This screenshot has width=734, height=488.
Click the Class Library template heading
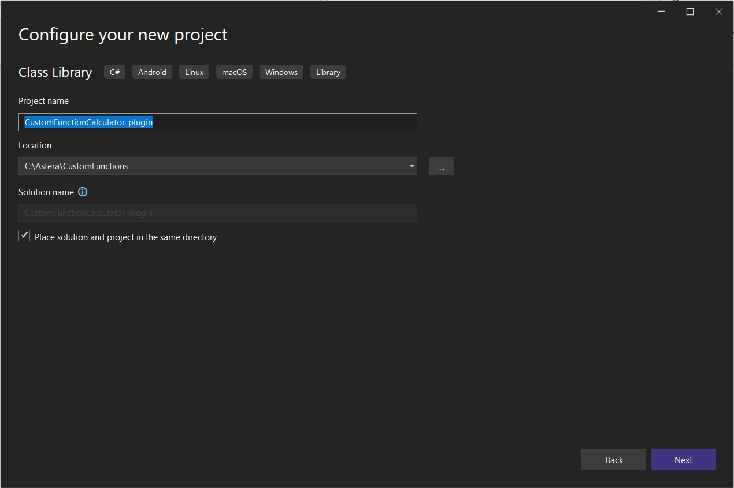[x=55, y=72]
